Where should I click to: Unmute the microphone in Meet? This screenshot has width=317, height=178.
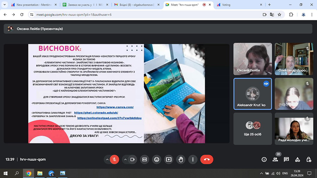pos(114,159)
